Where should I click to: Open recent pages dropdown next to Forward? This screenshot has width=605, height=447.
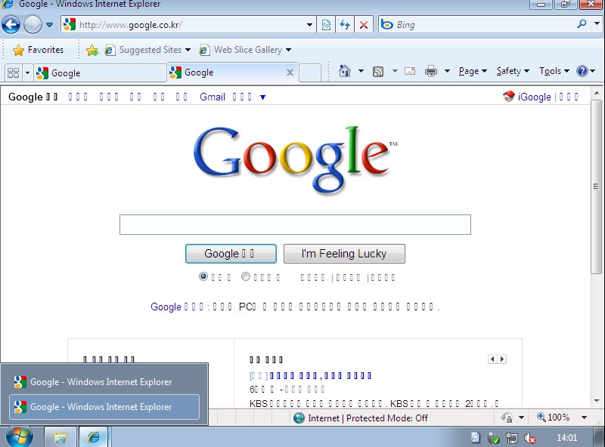tap(49, 25)
